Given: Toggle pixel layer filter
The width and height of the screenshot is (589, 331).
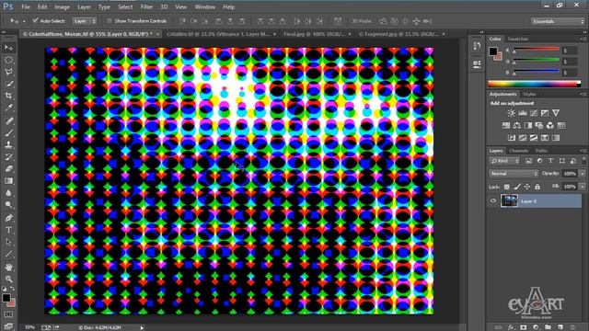Looking at the screenshot, I should [528, 161].
